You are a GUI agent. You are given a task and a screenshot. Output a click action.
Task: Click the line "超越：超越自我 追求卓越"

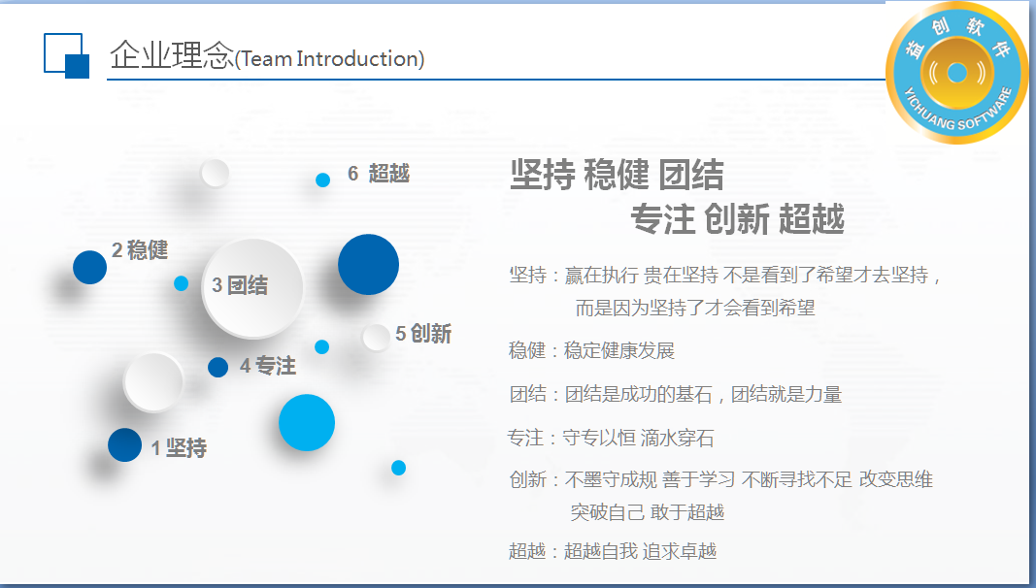[613, 551]
